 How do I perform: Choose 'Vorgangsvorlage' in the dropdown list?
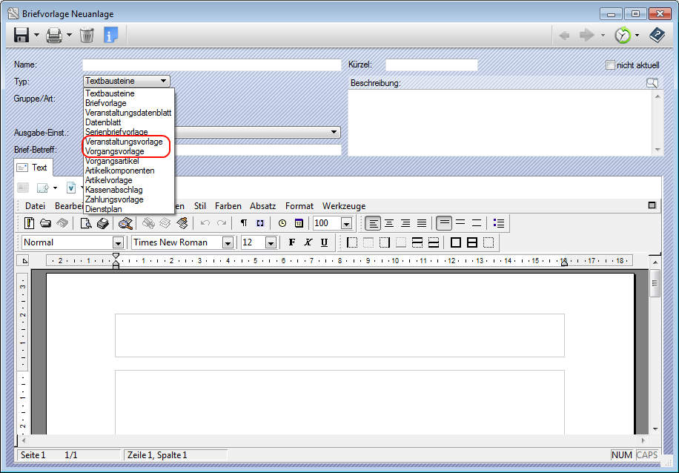point(115,151)
